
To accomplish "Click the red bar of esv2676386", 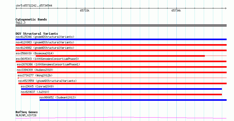I will (x=122, y=67).
